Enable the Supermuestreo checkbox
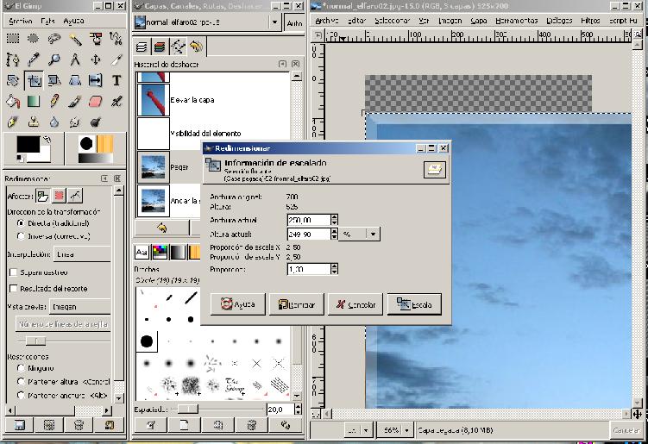Screen dimensions: 648x444 (13, 272)
